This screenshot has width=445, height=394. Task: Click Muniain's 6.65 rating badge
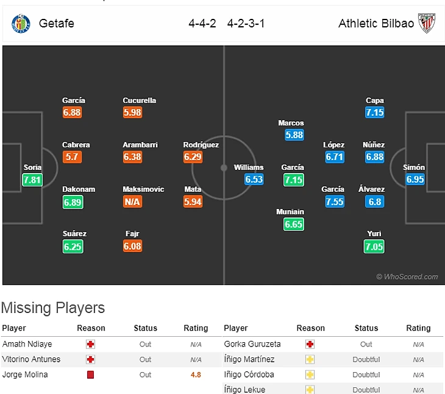[293, 224]
